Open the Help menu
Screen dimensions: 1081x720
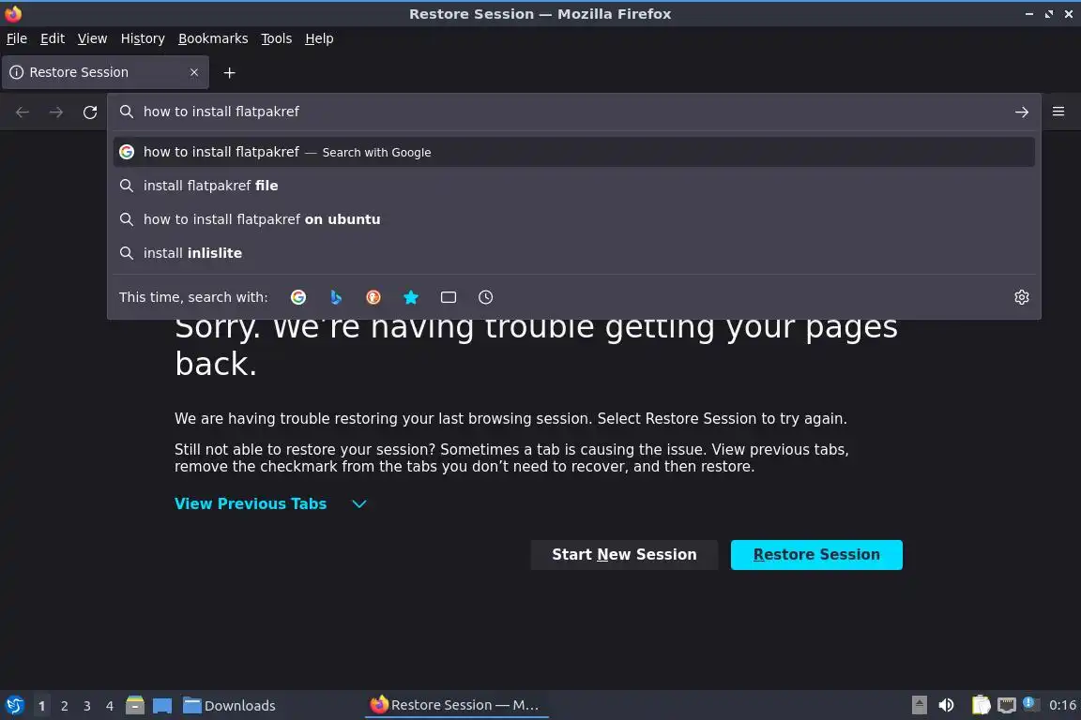(x=319, y=38)
